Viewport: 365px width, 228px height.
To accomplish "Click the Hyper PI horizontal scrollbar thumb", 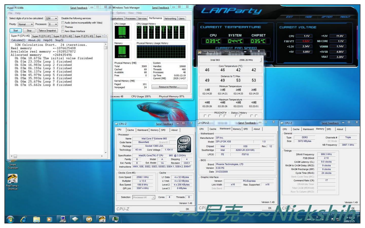I will [x=15, y=156].
